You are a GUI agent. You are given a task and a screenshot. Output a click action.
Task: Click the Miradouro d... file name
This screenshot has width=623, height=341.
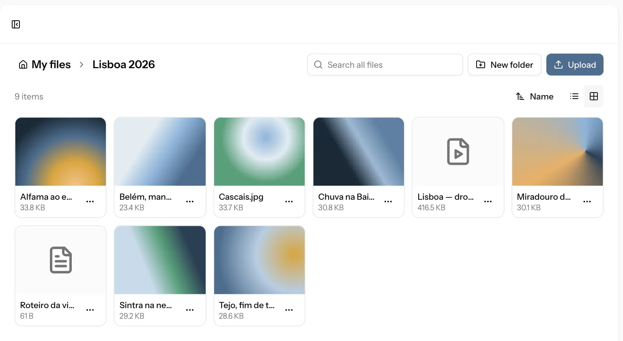(x=544, y=197)
